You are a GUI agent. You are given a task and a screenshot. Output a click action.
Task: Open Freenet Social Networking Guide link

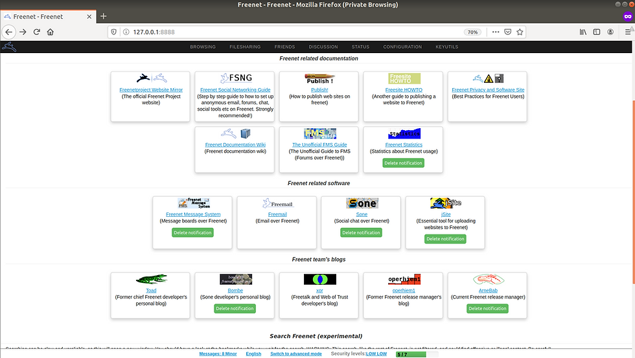(x=235, y=90)
